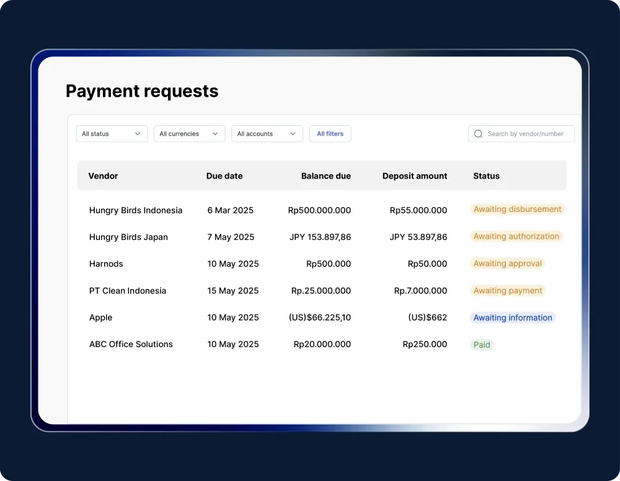
Task: Click the Awaiting disbursement status badge
Action: pos(517,210)
